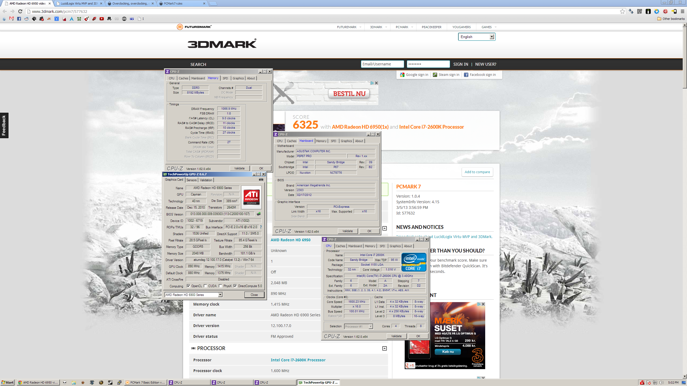Switch to Caches tab in mainboard CPU-Z window
Viewport: 687px width, 386px height.
pos(292,141)
